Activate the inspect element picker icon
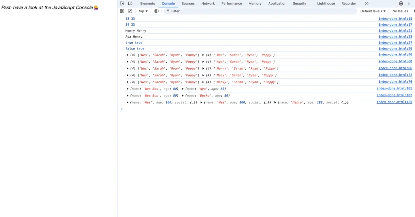Screen dimensions: 415x217 [122, 4]
